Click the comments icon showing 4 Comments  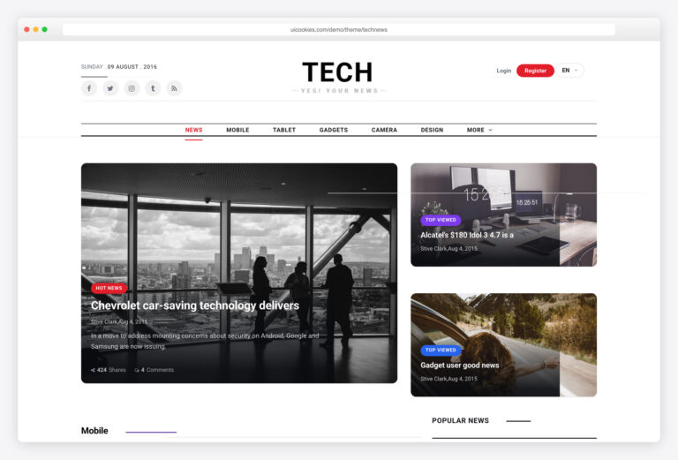[x=137, y=370]
